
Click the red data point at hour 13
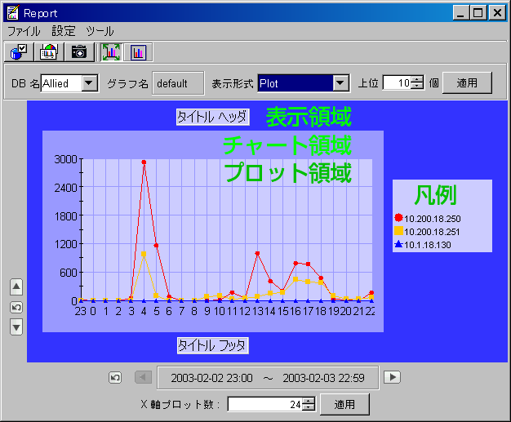point(257,253)
